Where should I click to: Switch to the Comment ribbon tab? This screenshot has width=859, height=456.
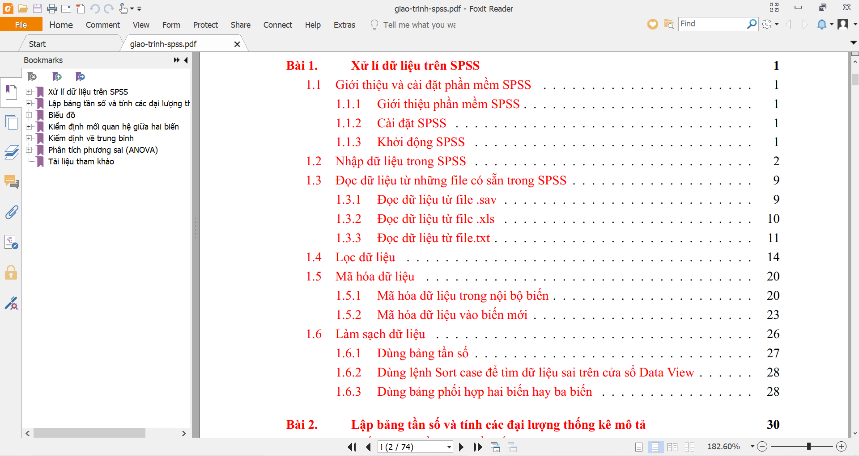click(102, 25)
